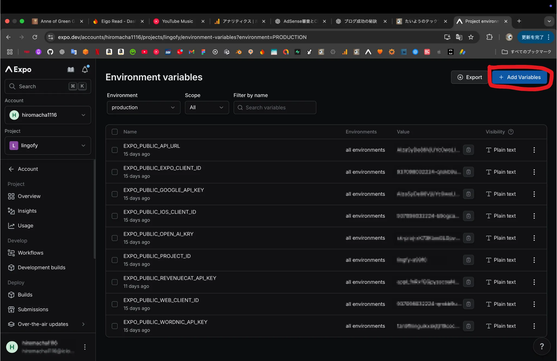Open row menu for EXPO_PUBLIC_GOOGLE_API_KEY

[534, 194]
